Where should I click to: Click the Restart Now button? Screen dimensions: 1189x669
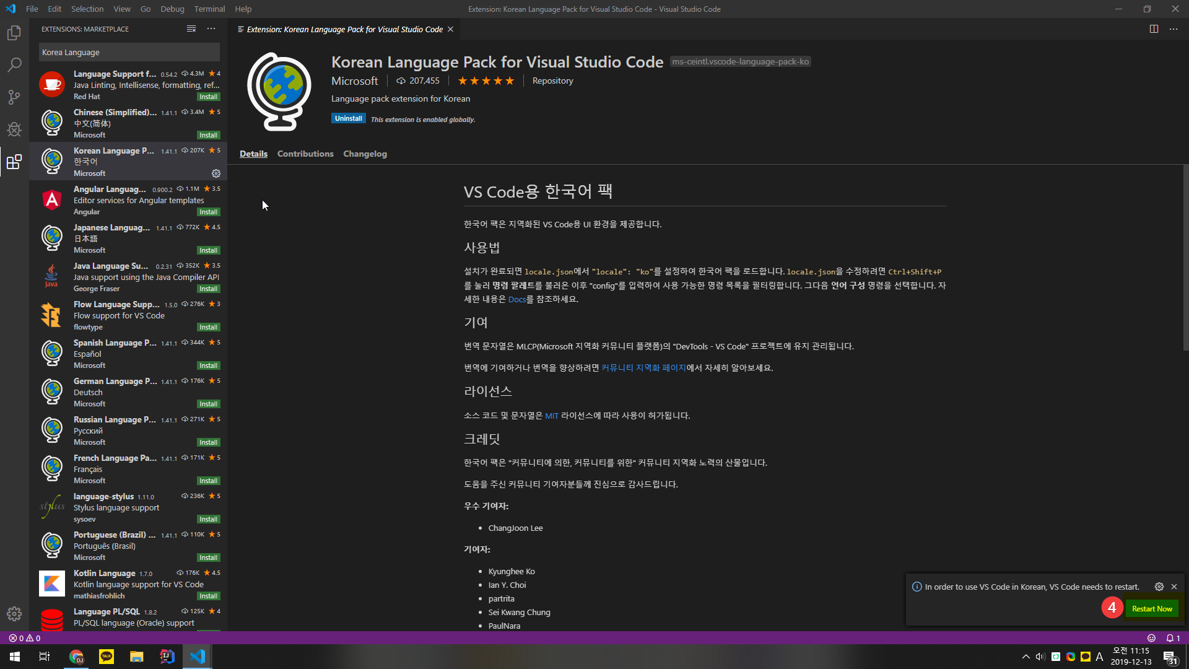(x=1152, y=609)
